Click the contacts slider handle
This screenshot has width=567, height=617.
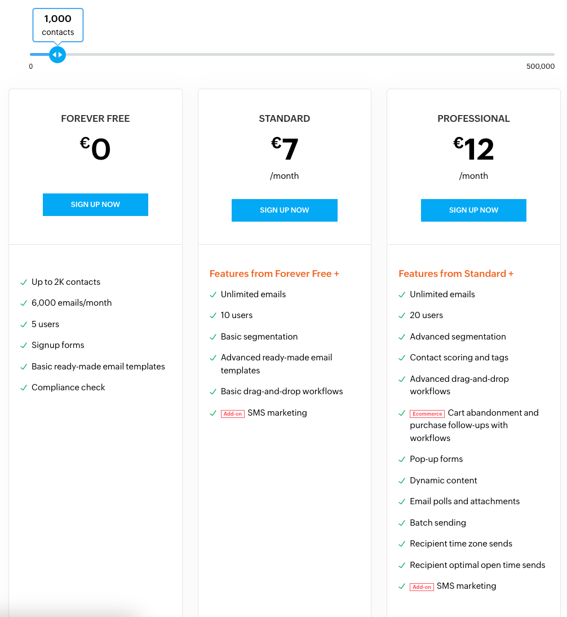[x=57, y=55]
